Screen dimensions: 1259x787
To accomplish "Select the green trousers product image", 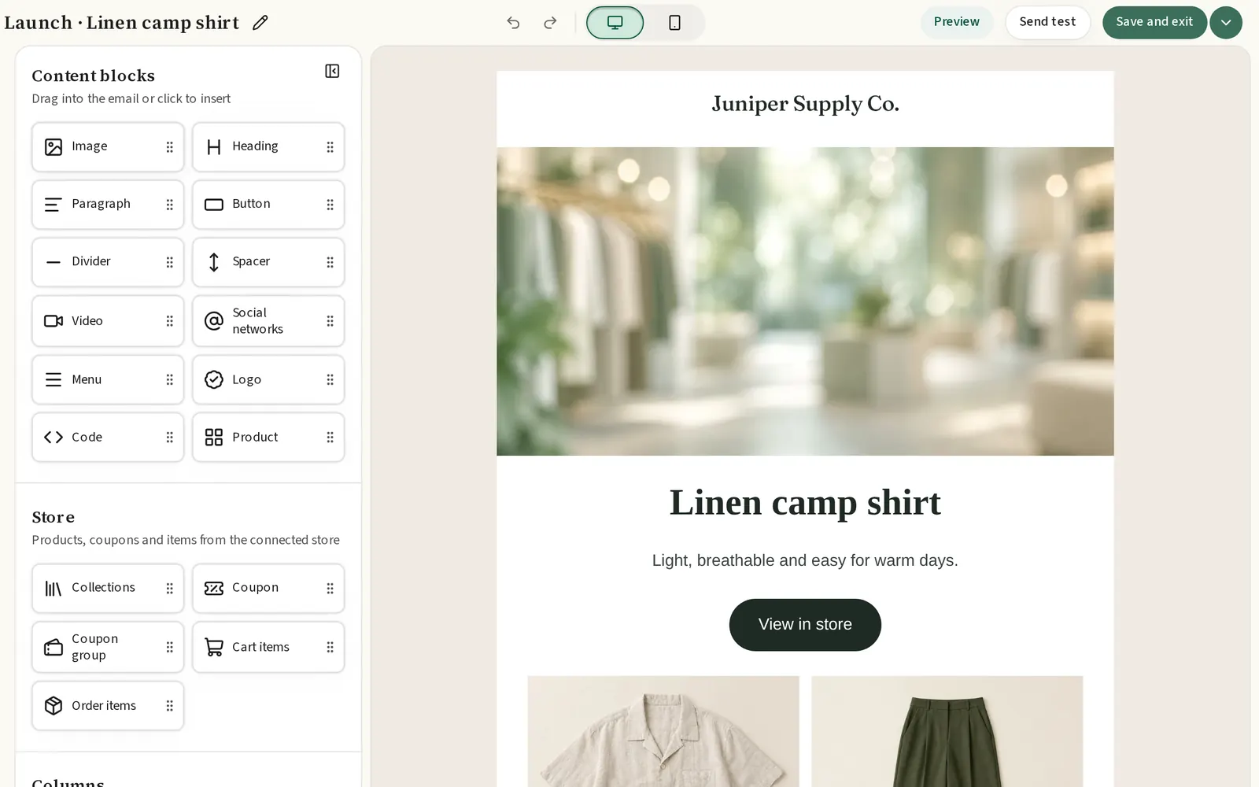I will tap(947, 731).
